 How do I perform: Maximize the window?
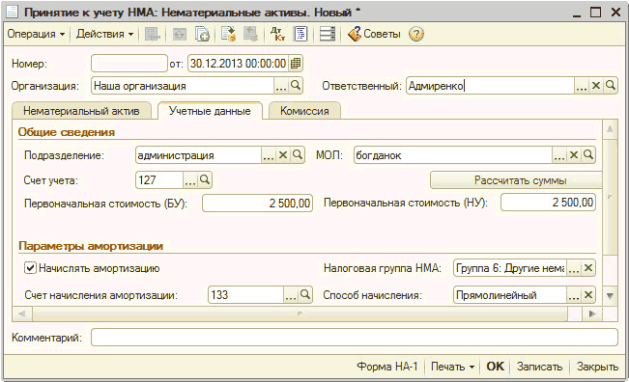point(596,13)
